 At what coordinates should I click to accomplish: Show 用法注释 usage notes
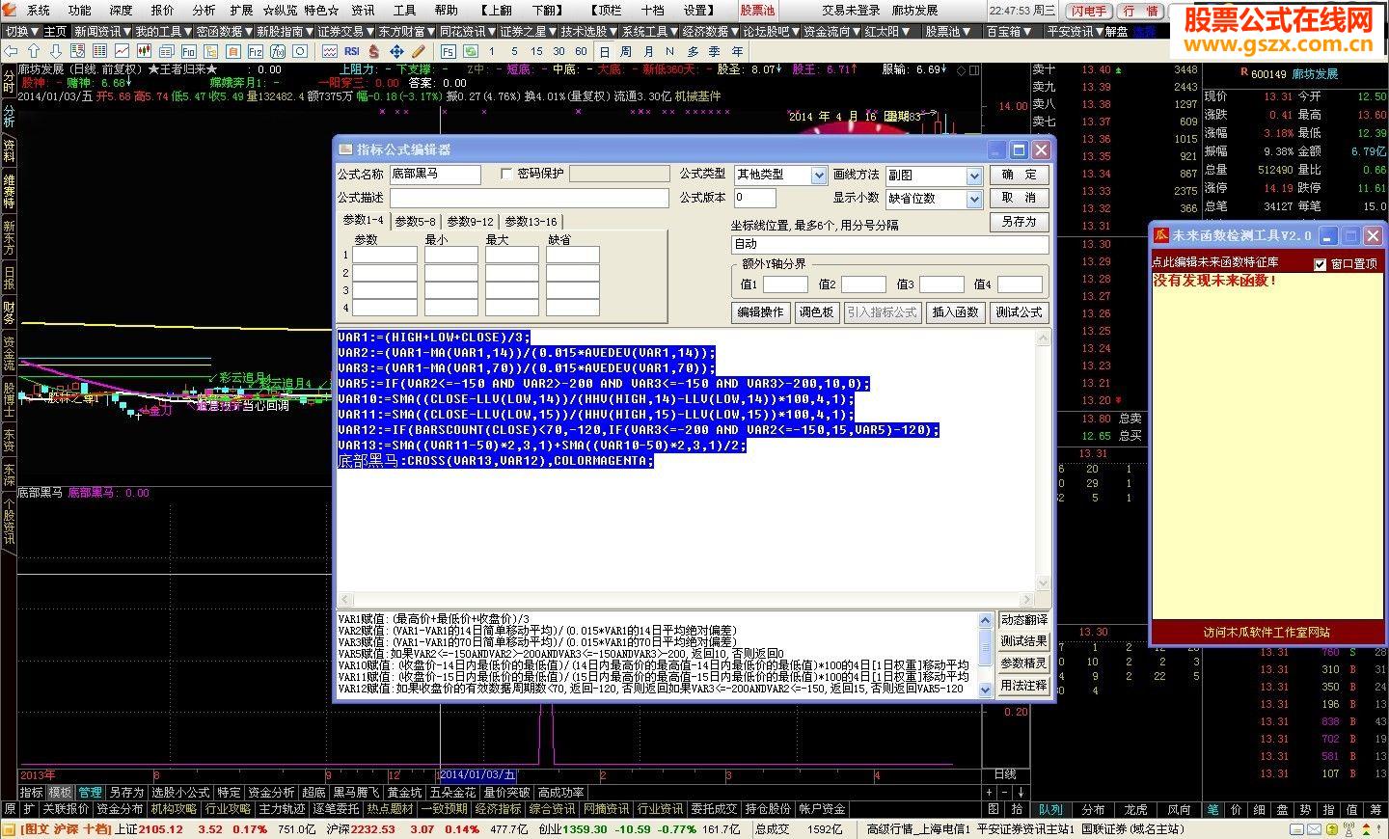point(1024,686)
